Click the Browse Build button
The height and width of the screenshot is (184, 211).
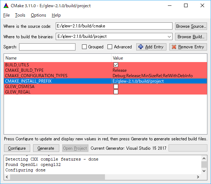coord(191,36)
